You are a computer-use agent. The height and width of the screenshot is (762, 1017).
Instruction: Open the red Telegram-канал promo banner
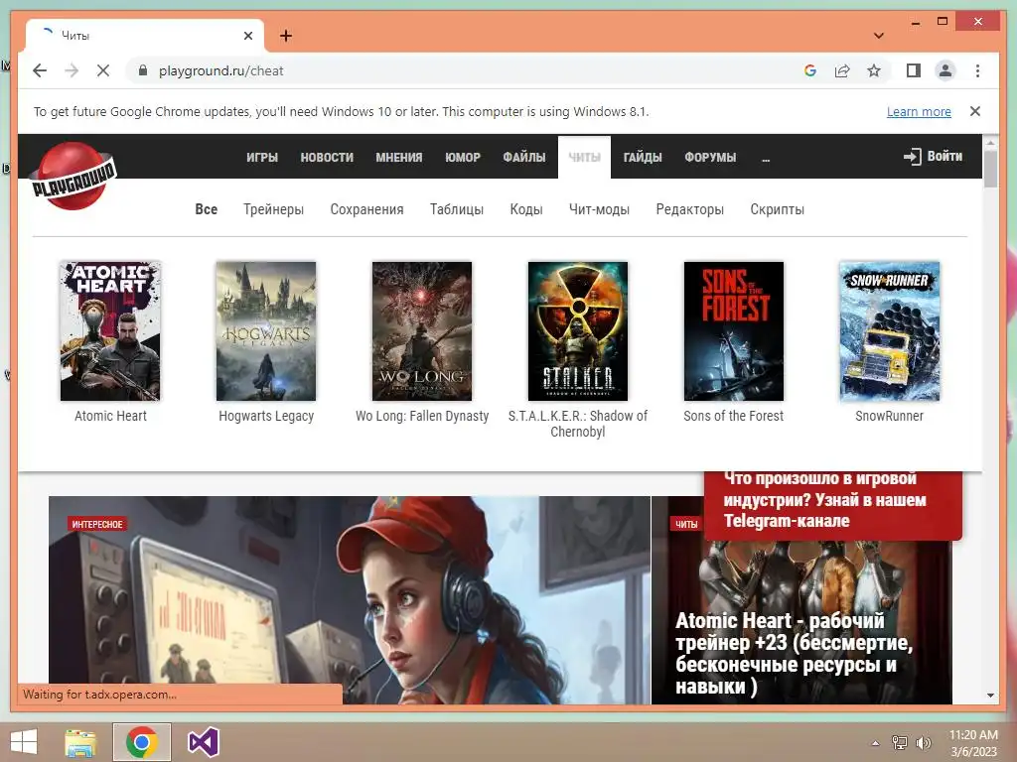pyautogui.click(x=833, y=504)
